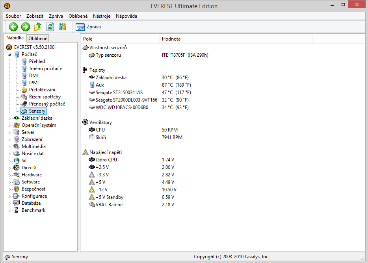Click the Operační systém Windows flag icon
Screen dimensions: 368x263
tap(17, 125)
